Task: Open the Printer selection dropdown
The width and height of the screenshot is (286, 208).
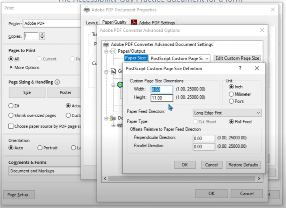Action: pos(52,23)
